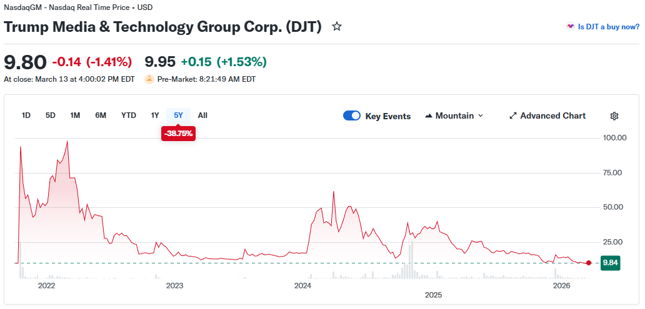Open the Advanced Chart view
Image resolution: width=645 pixels, height=309 pixels.
552,116
